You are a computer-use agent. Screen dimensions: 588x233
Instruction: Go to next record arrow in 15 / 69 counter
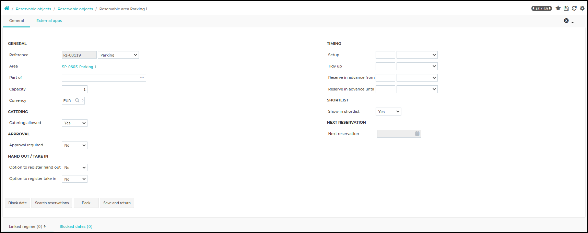(x=550, y=9)
